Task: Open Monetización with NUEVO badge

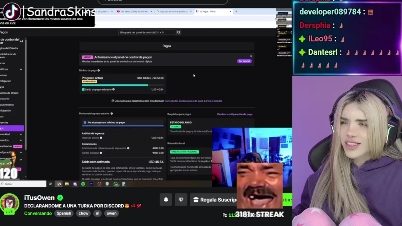Action: coord(11,146)
